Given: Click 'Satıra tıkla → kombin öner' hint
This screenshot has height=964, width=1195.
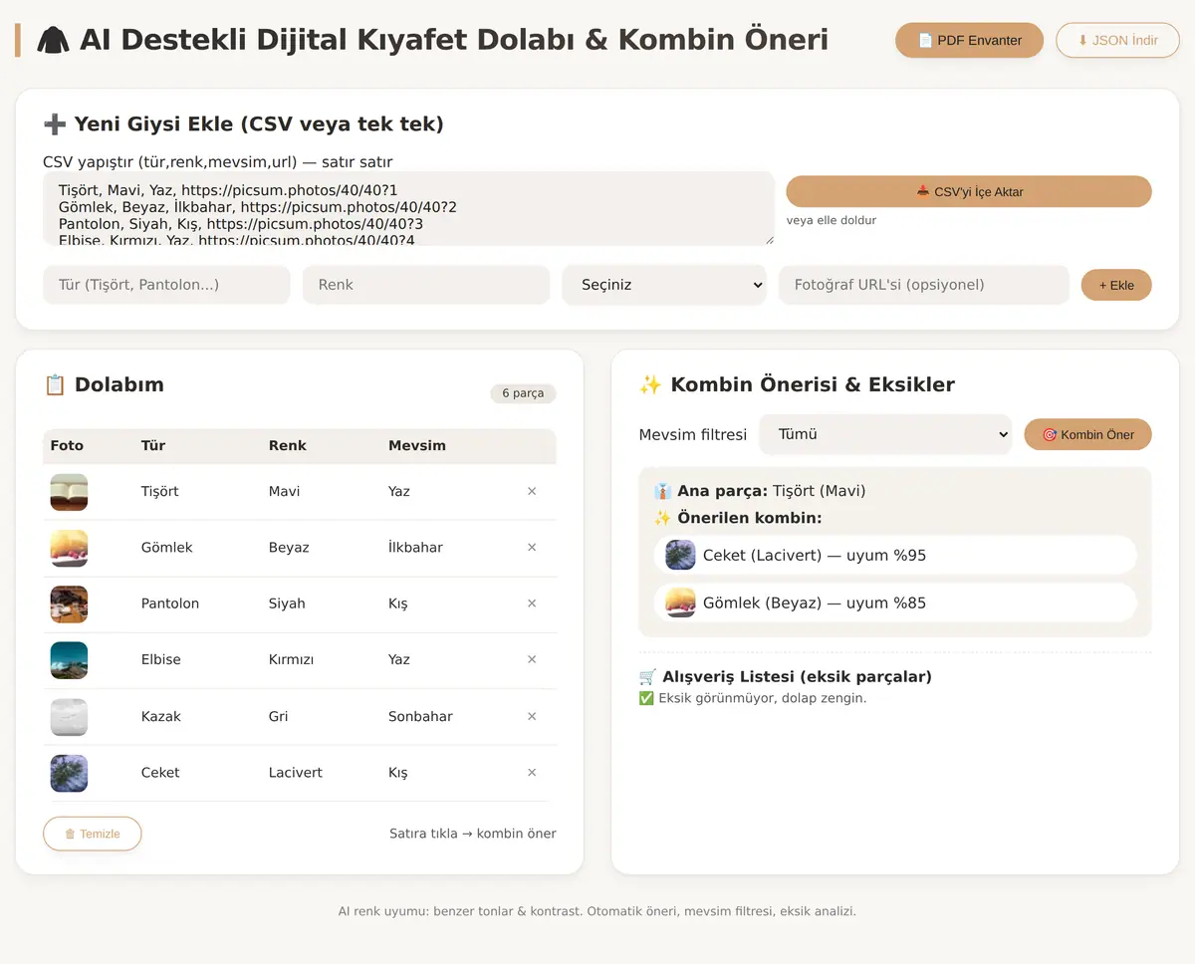Looking at the screenshot, I should 473,834.
